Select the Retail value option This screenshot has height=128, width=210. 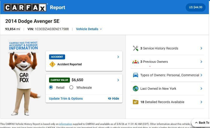(x=51, y=87)
